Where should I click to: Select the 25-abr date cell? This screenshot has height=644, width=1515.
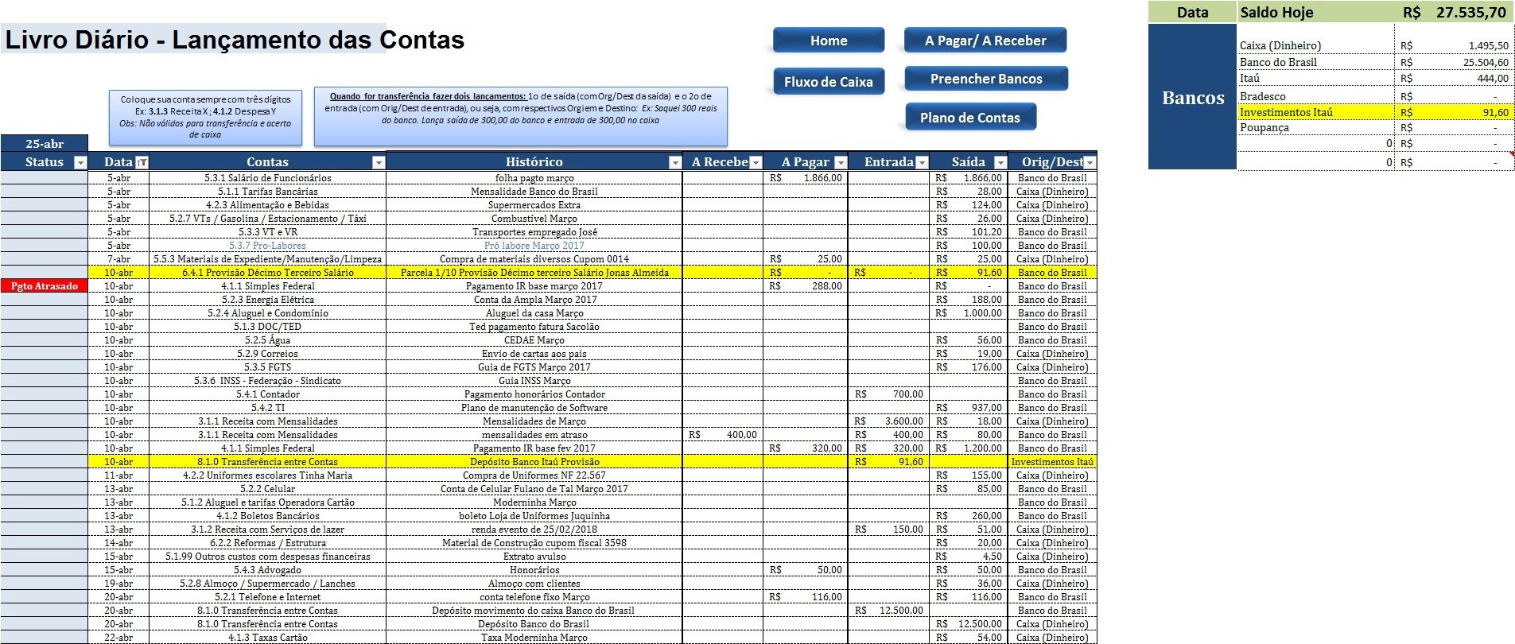pyautogui.click(x=45, y=144)
